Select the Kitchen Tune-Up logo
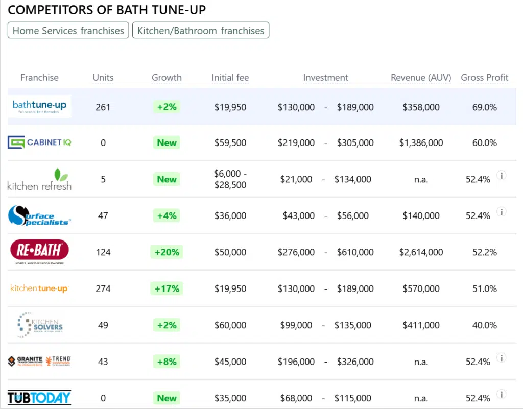This screenshot has height=409, width=523. (39, 288)
